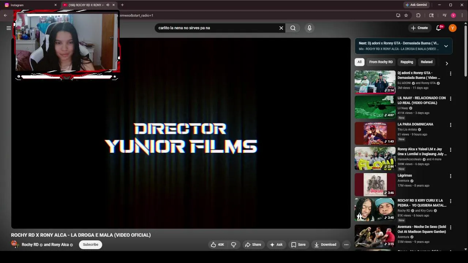Open the browser extensions puzzle icon

[418, 15]
